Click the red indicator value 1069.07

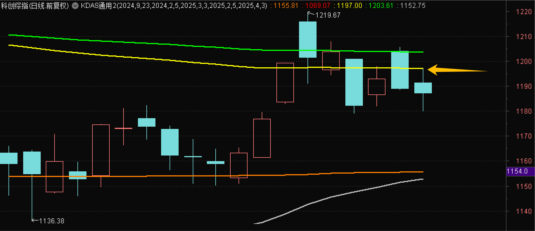click(x=318, y=6)
